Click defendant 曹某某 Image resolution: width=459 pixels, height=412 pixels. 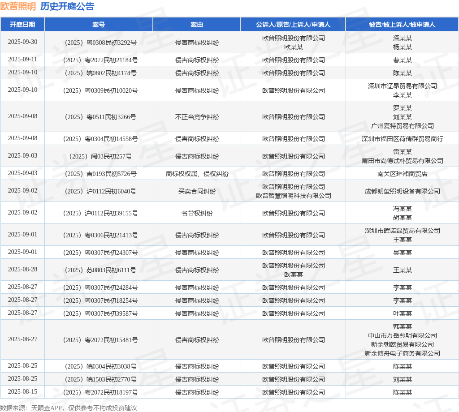point(402,60)
